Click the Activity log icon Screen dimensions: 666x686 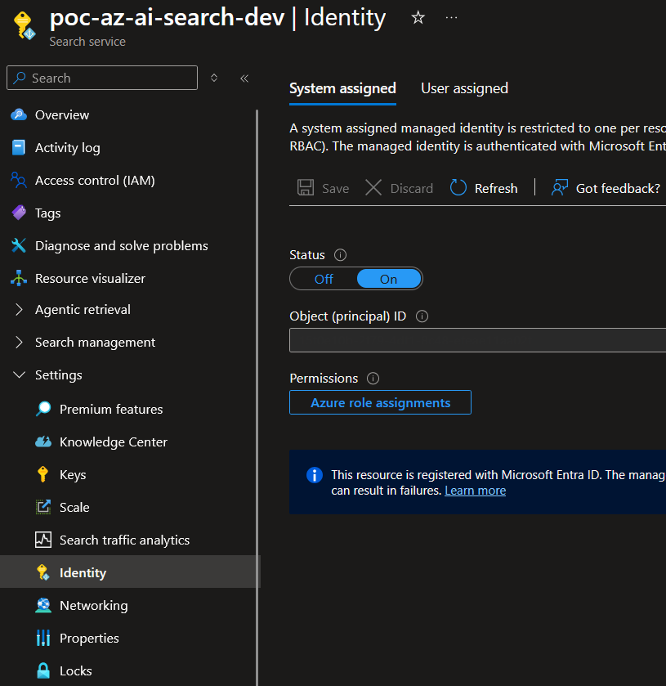(x=18, y=147)
